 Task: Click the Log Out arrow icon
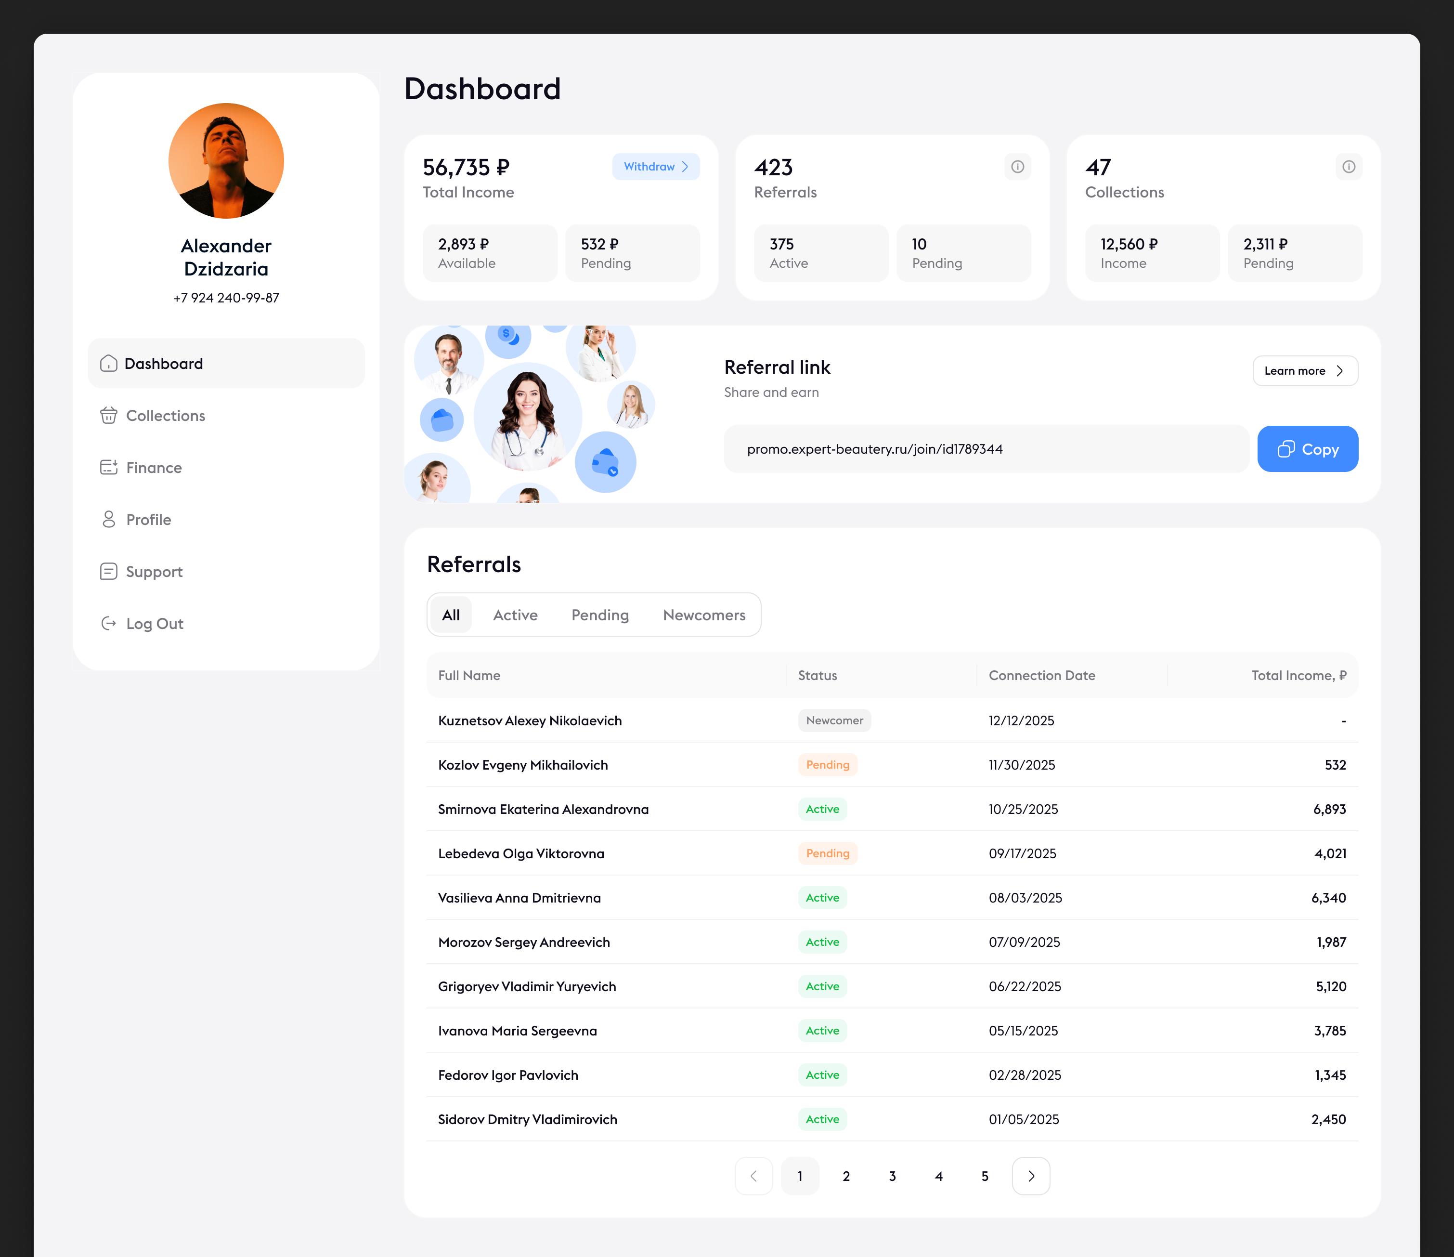tap(109, 623)
